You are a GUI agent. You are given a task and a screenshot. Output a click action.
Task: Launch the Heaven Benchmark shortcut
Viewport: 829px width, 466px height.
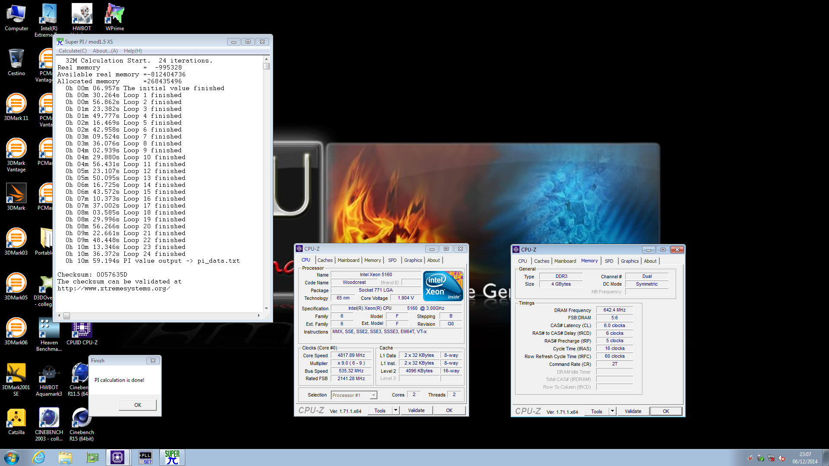49,335
